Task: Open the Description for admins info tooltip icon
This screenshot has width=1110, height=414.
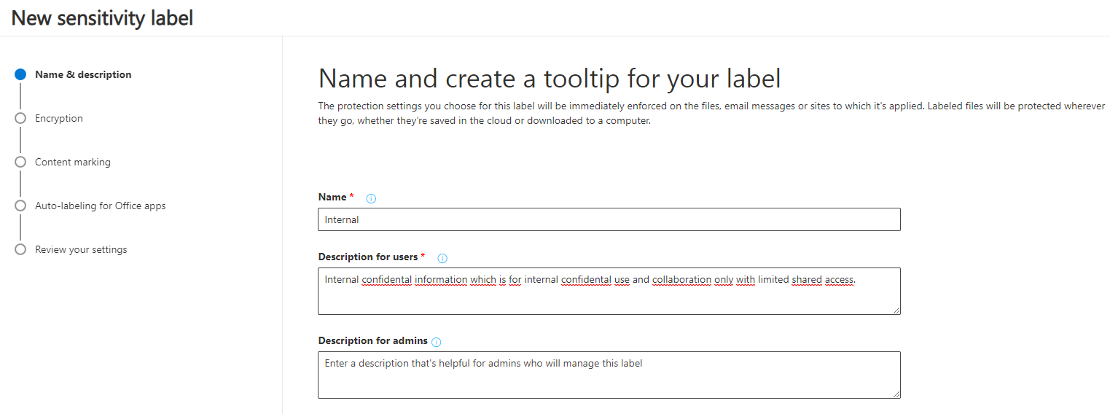Action: click(x=437, y=342)
